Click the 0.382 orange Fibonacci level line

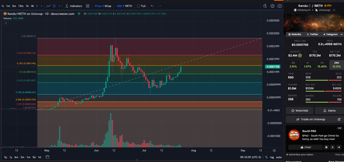pos(150,65)
